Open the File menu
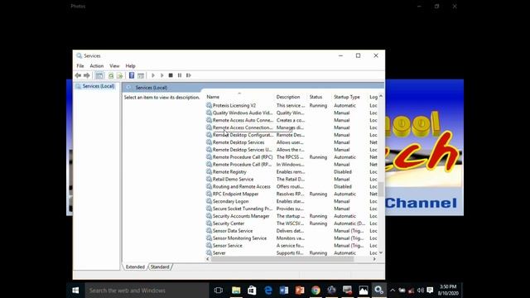 (80, 66)
